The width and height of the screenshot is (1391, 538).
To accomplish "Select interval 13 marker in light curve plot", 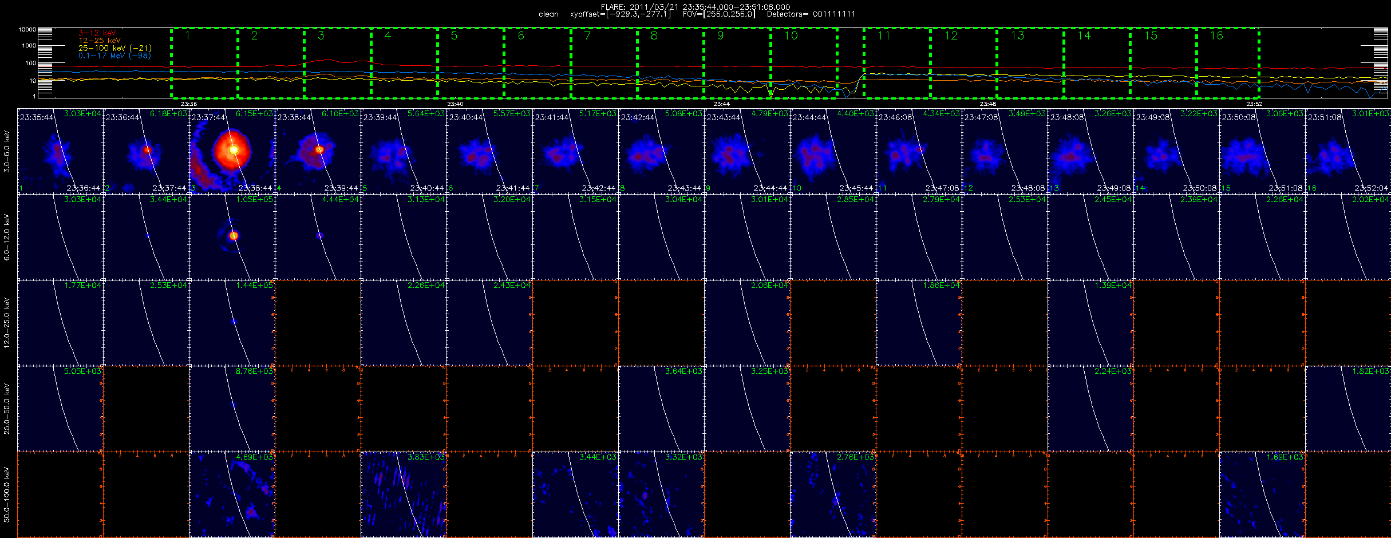I will 1017,35.
